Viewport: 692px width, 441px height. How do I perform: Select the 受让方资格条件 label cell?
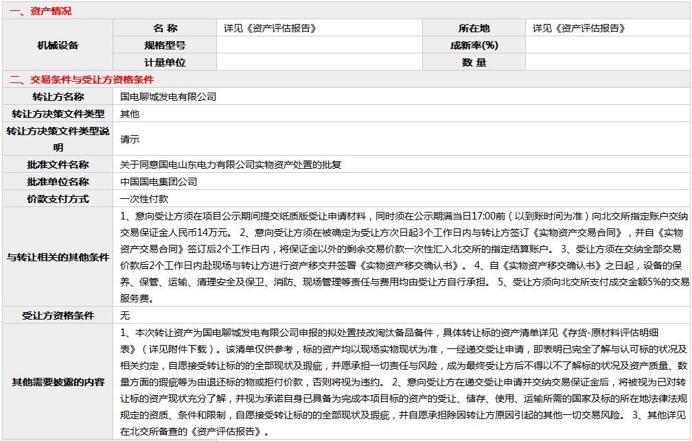coord(58,316)
